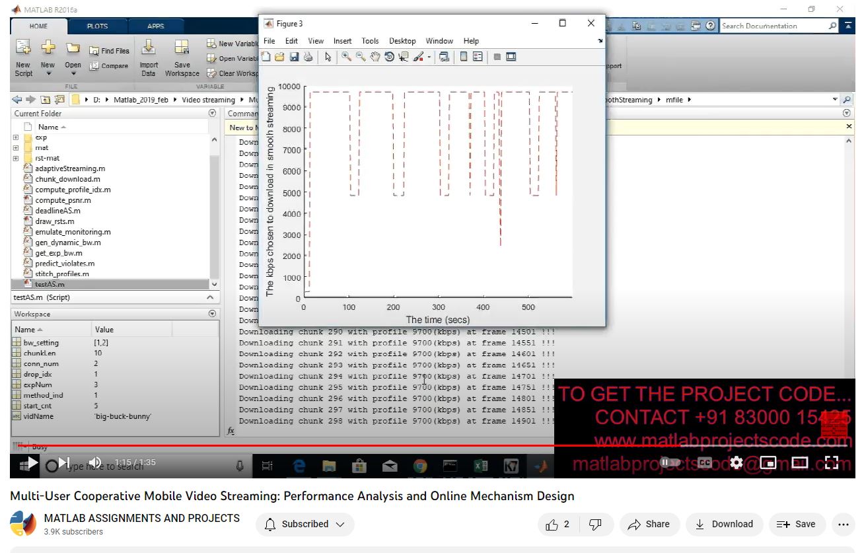Expand the exp folder in Current Folder
The width and height of the screenshot is (864, 553).
16,137
